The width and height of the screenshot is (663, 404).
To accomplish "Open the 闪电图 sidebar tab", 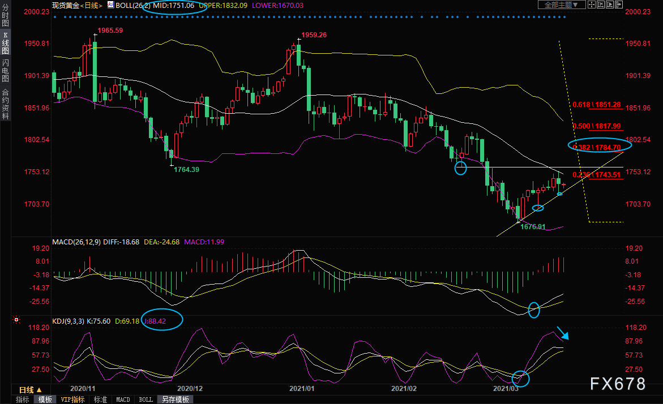I will [x=5, y=70].
